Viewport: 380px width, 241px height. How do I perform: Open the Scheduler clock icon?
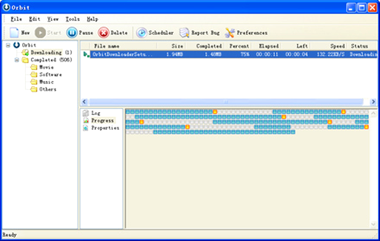141,33
